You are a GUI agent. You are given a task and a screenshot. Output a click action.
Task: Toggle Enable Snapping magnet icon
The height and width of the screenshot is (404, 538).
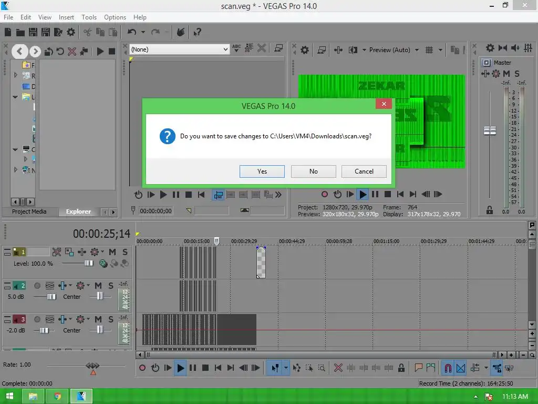(x=448, y=368)
